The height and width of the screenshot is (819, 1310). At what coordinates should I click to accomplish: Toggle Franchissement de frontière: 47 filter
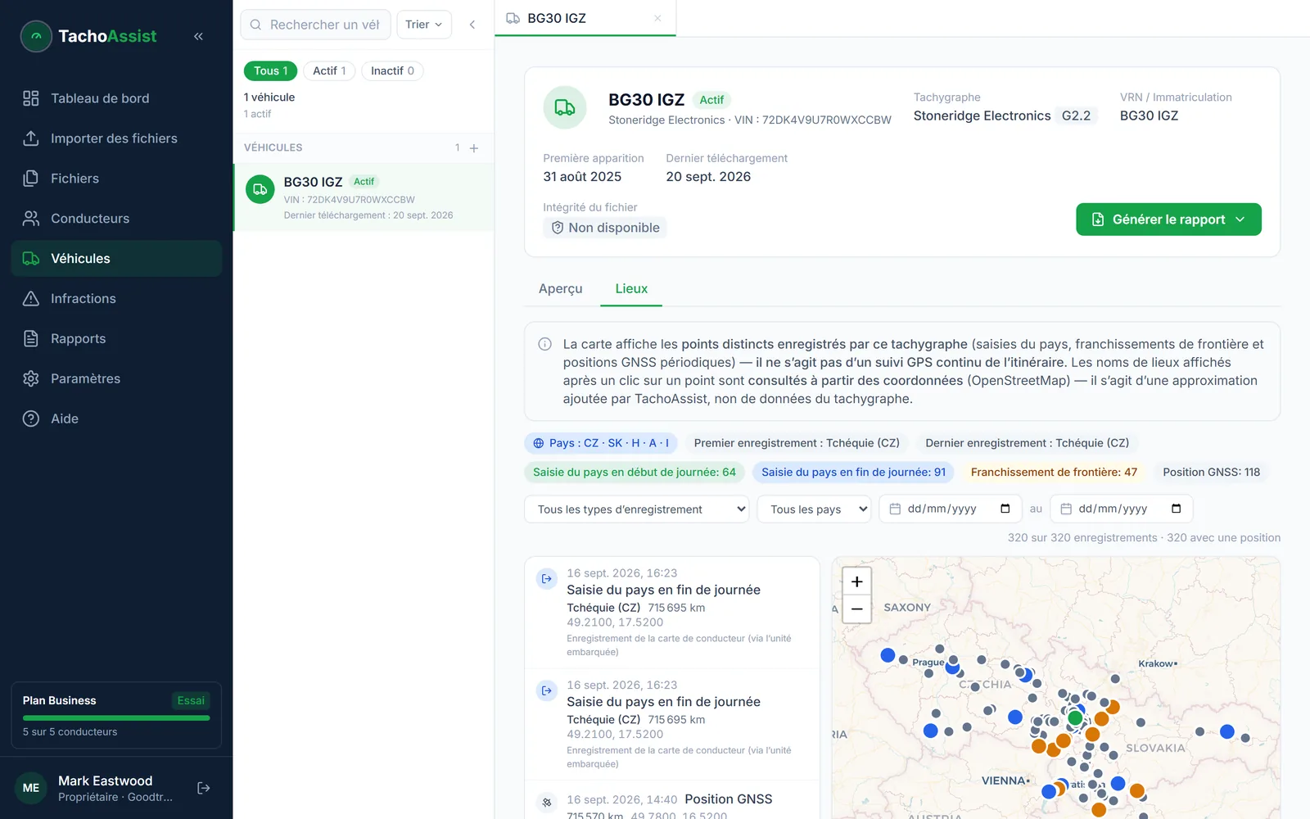pos(1054,473)
